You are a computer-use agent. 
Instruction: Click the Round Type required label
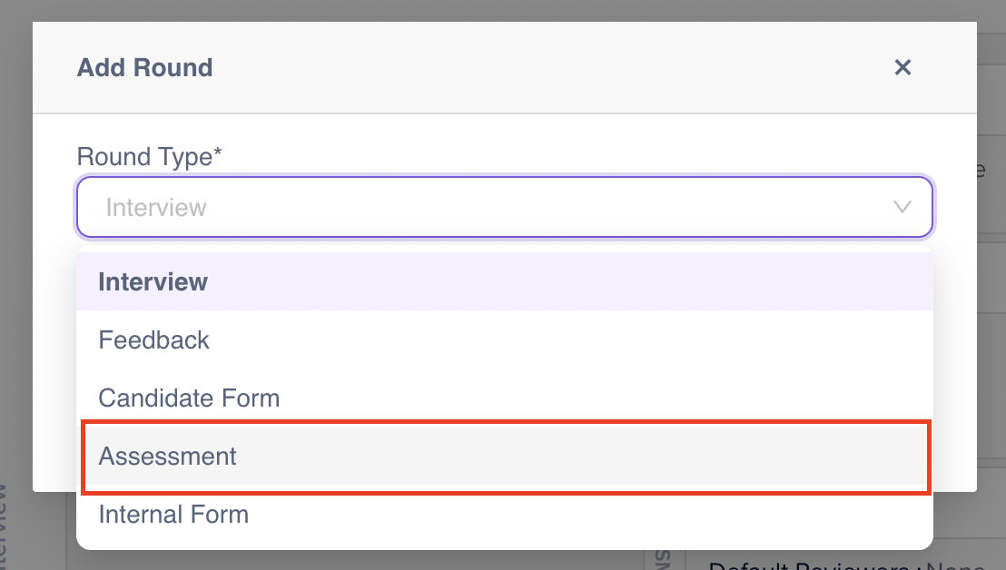point(149,156)
